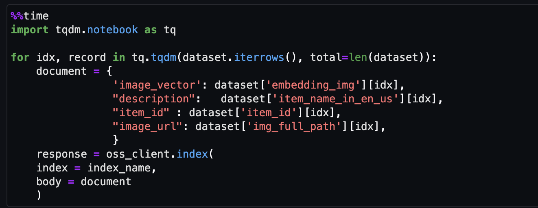Screen dimensions: 538x208
Task: Click the 'response' variable name
Action: [x=61, y=154]
